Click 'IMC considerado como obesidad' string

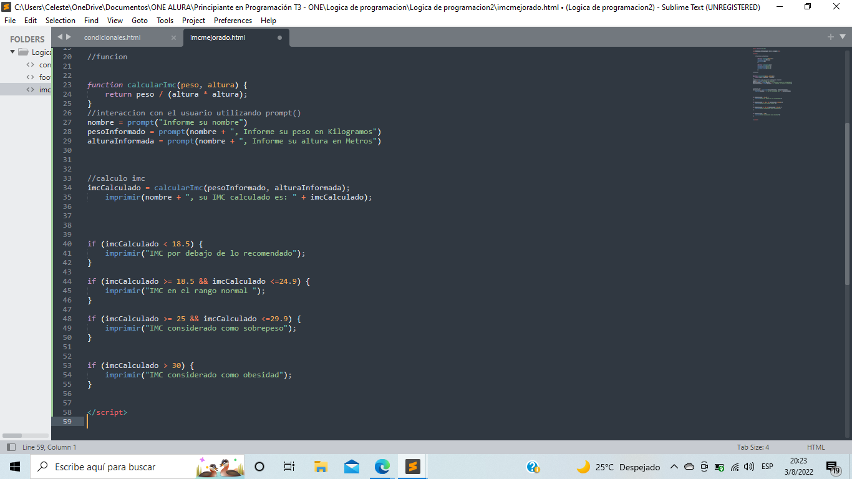(215, 375)
